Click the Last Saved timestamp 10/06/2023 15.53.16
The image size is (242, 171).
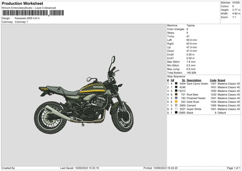click(x=87, y=168)
